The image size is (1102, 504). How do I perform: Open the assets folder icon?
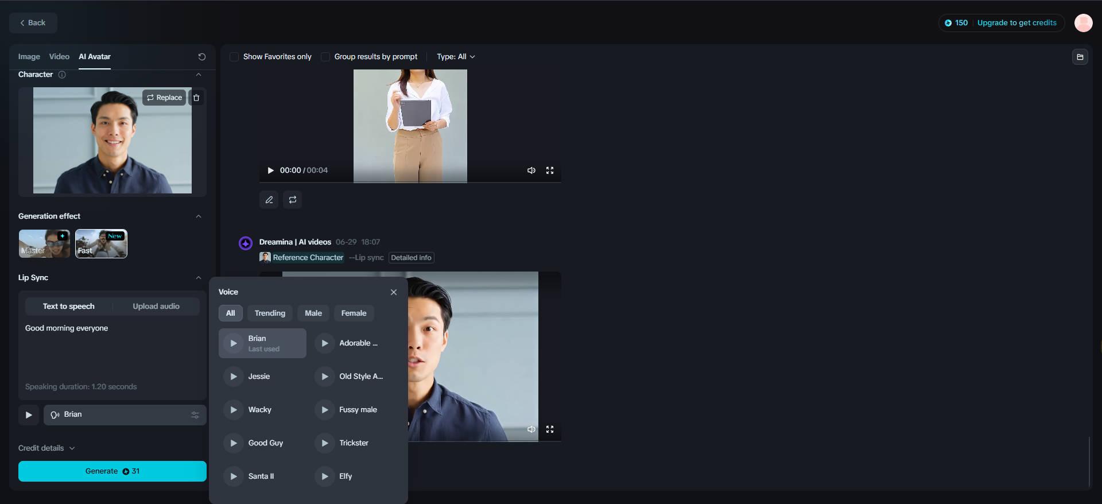pos(1080,57)
